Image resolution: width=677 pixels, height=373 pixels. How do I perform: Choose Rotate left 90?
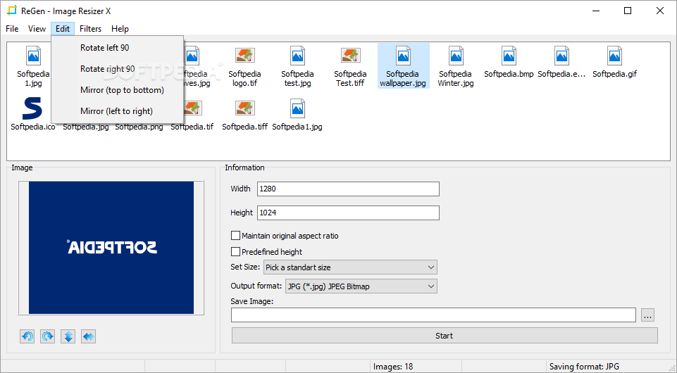[x=118, y=47]
